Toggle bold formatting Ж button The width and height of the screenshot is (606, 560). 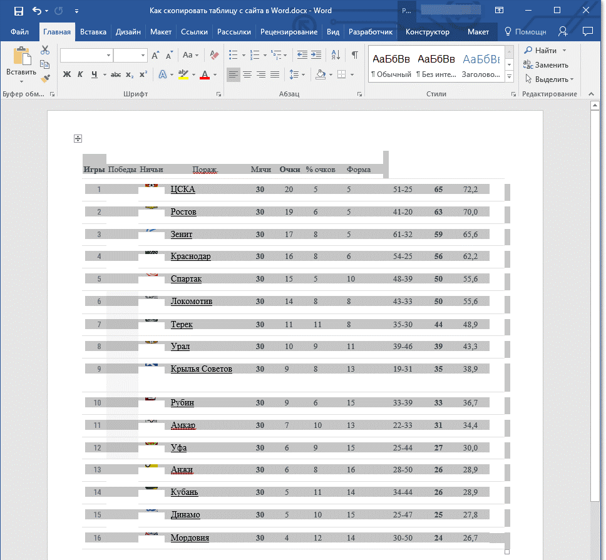tap(67, 74)
